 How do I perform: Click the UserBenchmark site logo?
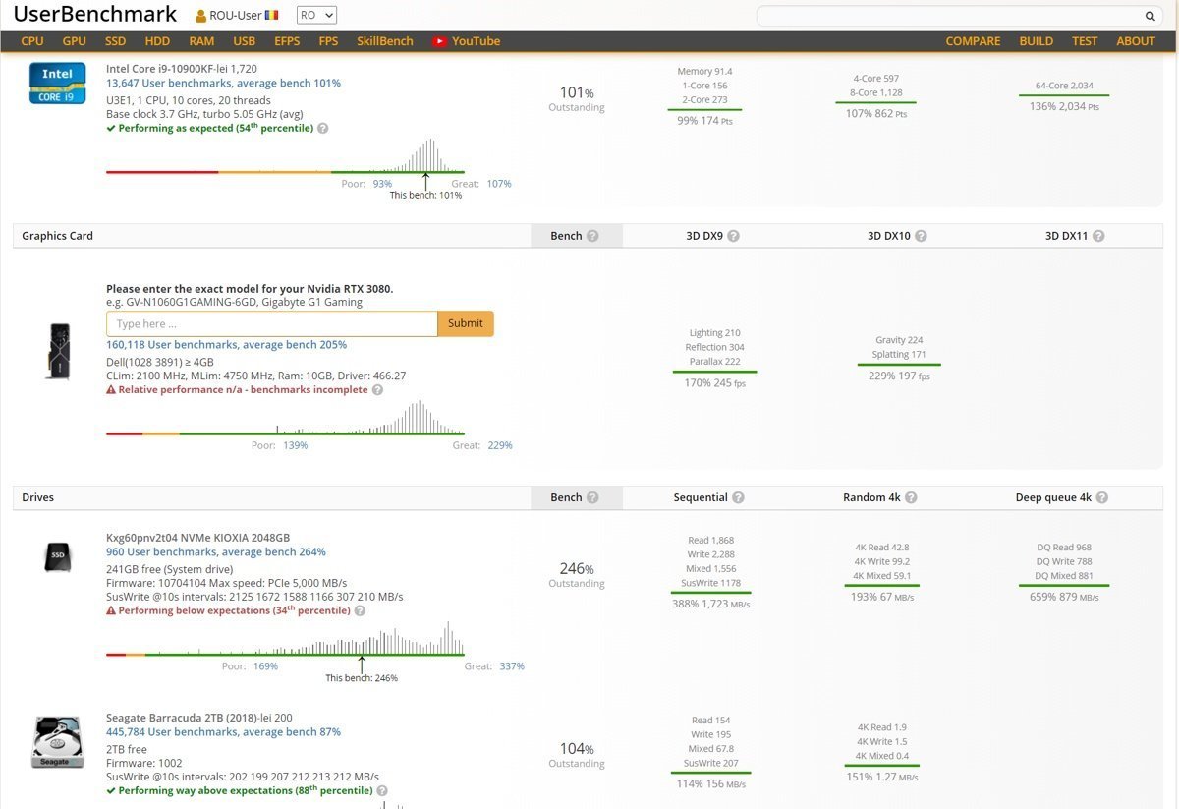tap(95, 14)
